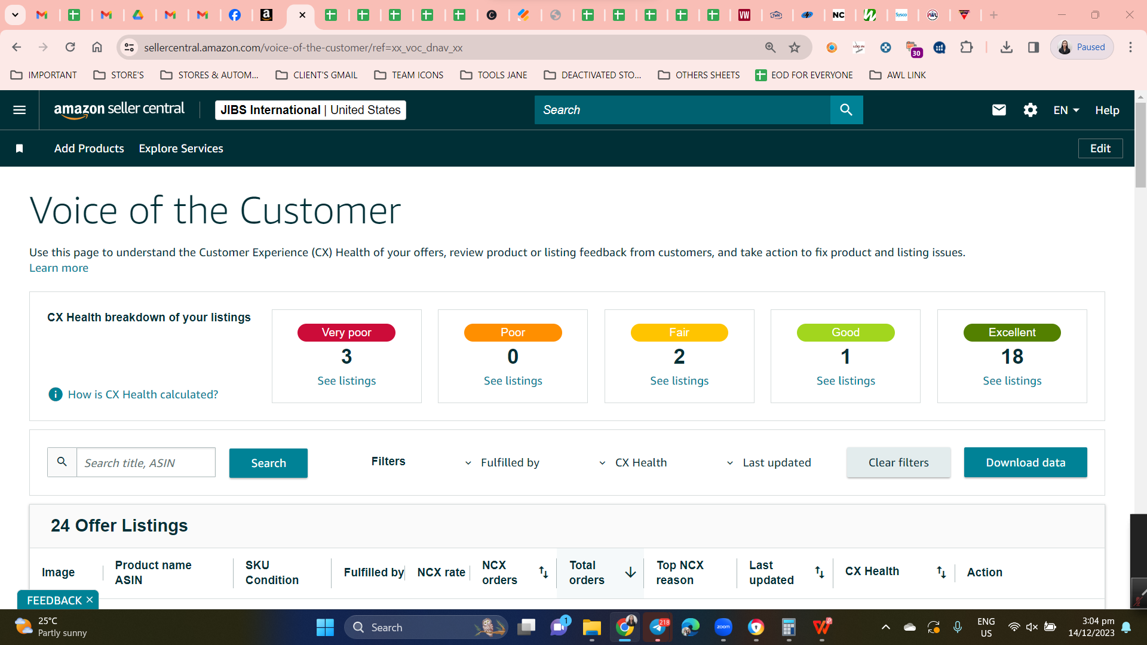Click the browser address bar URL
1147x645 pixels.
pyautogui.click(x=303, y=48)
